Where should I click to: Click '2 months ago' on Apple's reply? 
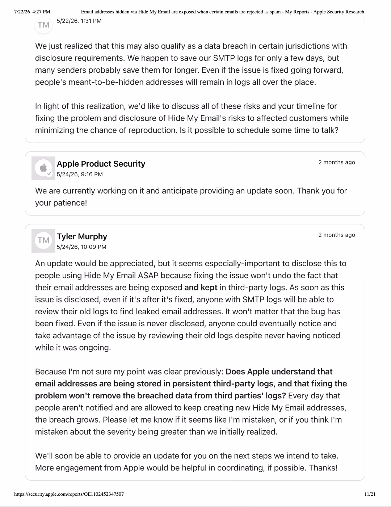pos(337,162)
